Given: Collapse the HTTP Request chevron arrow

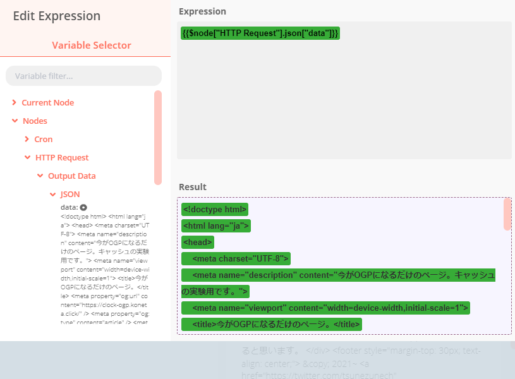Looking at the screenshot, I should (27, 158).
